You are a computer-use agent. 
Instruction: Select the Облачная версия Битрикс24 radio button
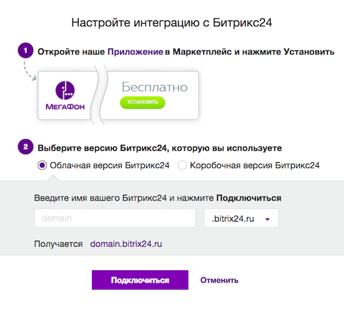tap(42, 165)
